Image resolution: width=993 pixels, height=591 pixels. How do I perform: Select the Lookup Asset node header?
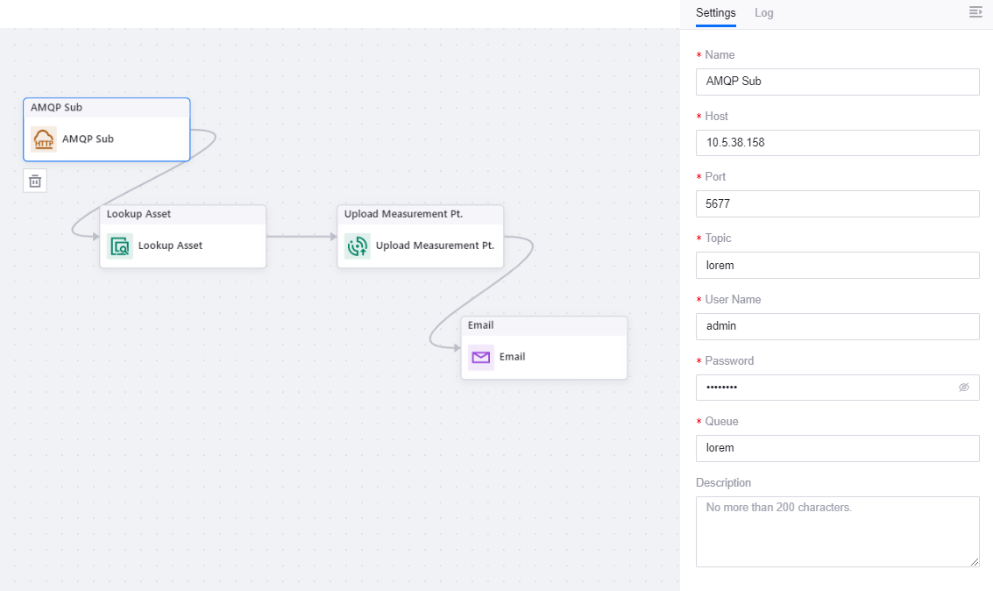point(182,214)
